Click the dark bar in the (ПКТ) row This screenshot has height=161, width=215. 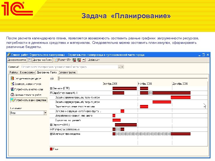(126, 125)
